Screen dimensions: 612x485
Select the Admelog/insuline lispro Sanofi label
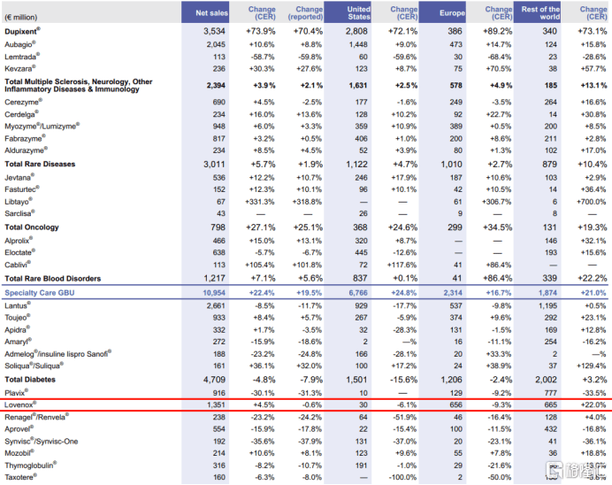(57, 354)
